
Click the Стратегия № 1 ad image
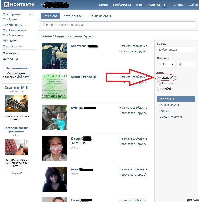(x=17, y=103)
